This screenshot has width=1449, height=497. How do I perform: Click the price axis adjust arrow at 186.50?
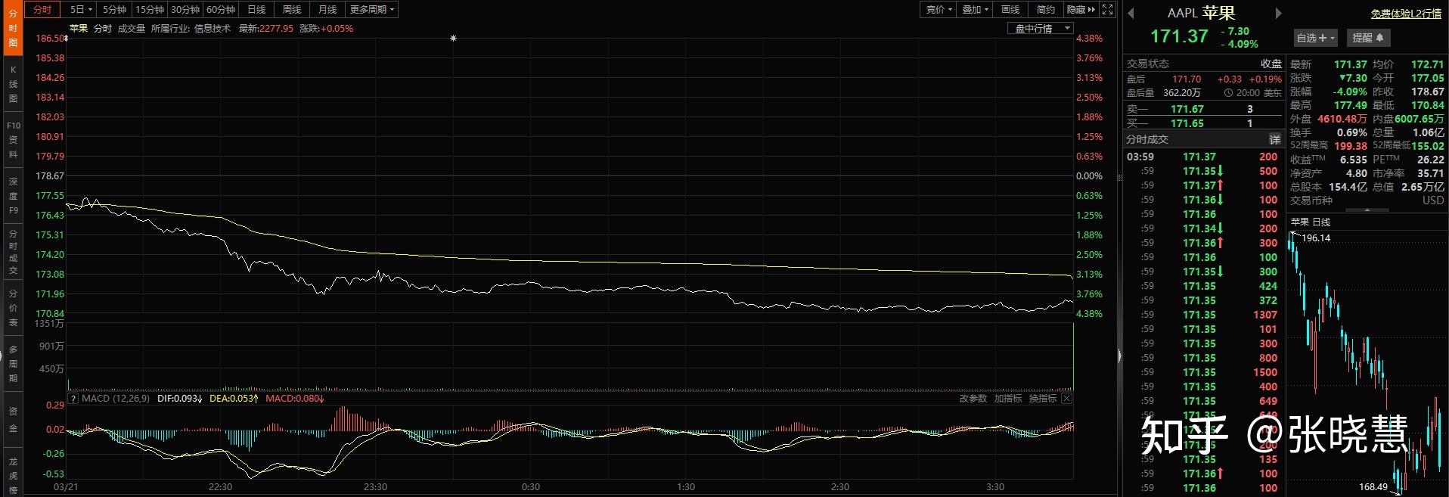click(x=67, y=38)
